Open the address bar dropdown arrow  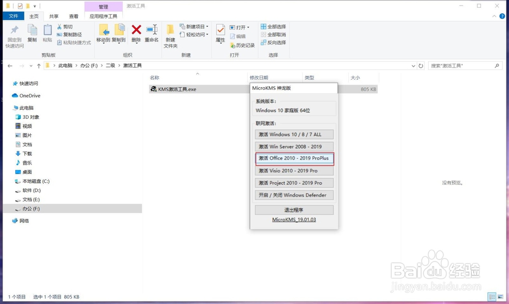413,65
